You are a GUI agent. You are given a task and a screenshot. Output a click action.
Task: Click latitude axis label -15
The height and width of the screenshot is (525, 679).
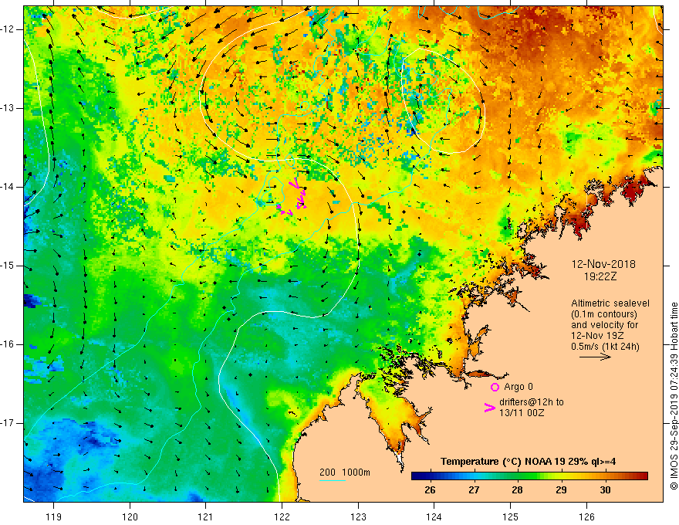8,266
